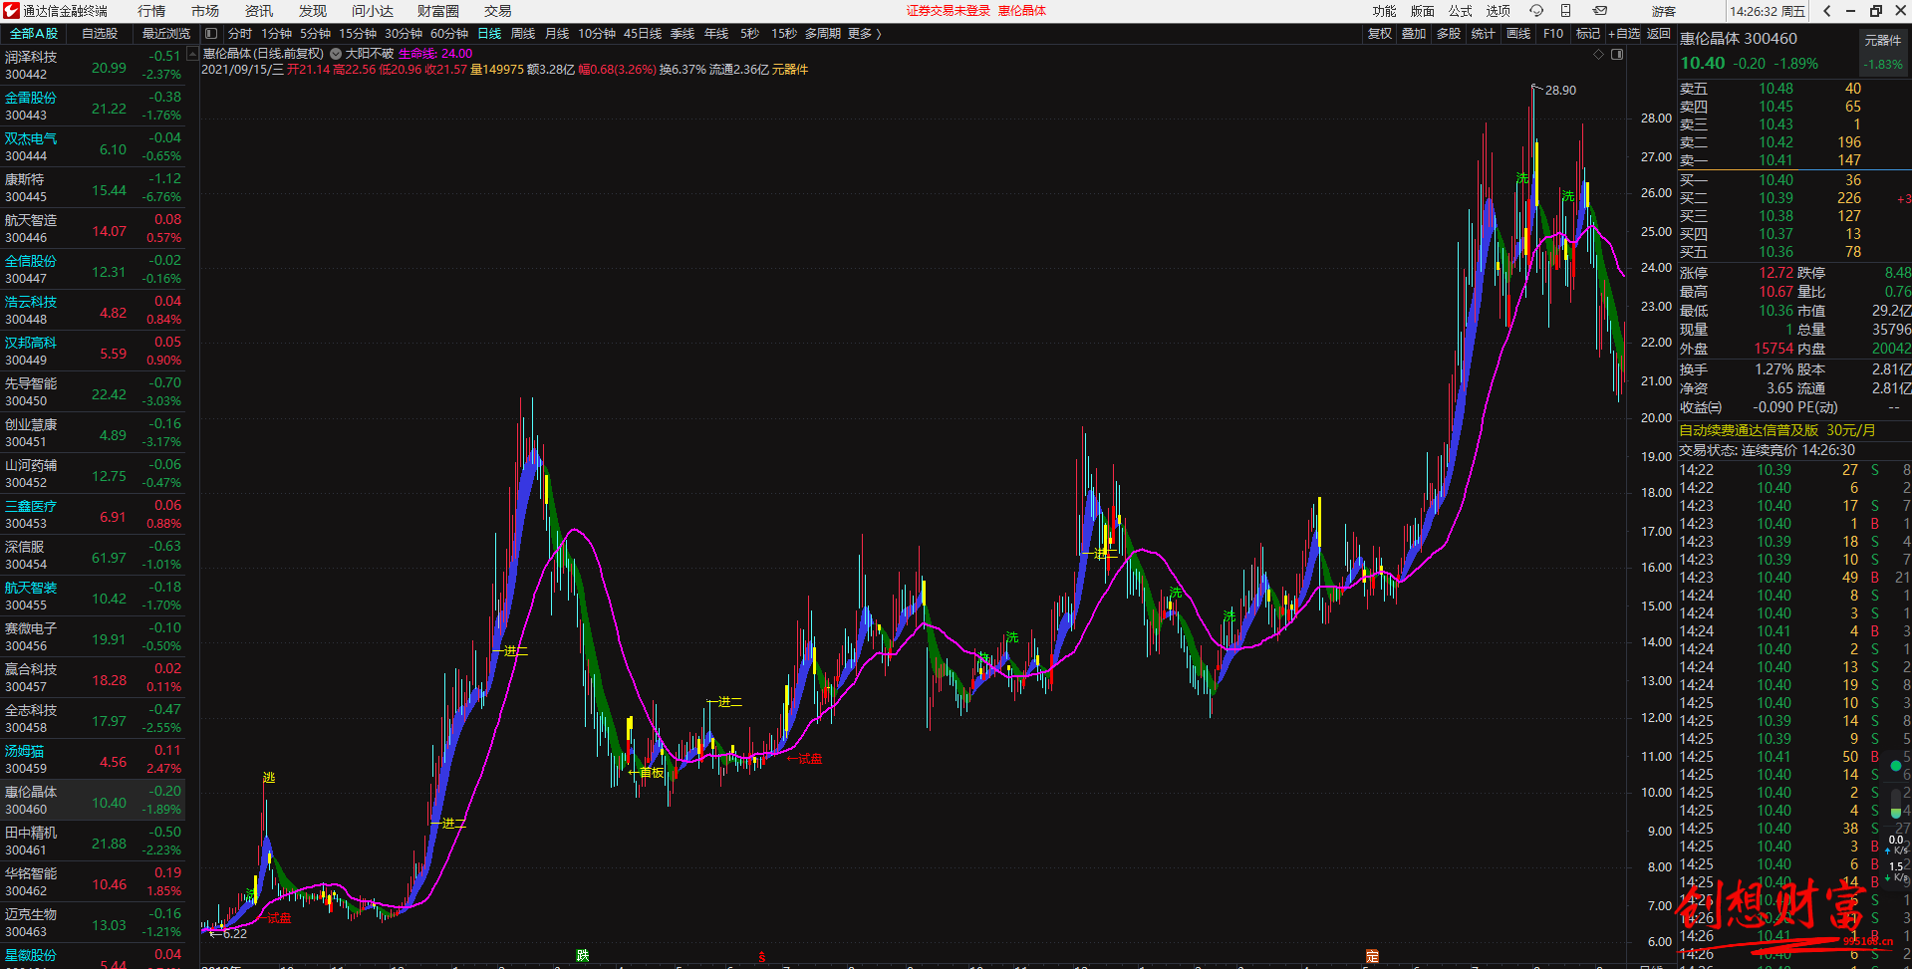Click the diamond icon above chart

click(1599, 55)
